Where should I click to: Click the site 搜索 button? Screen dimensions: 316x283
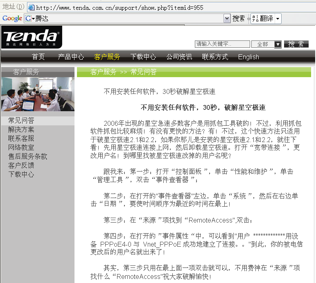[x=296, y=44]
